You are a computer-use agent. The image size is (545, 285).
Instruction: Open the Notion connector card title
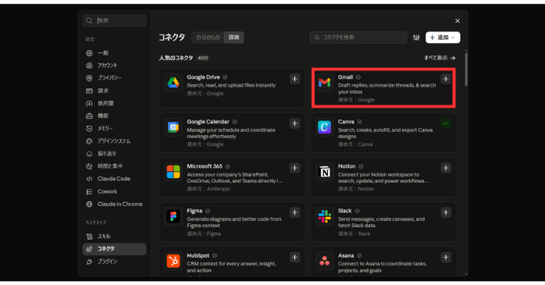coord(347,166)
